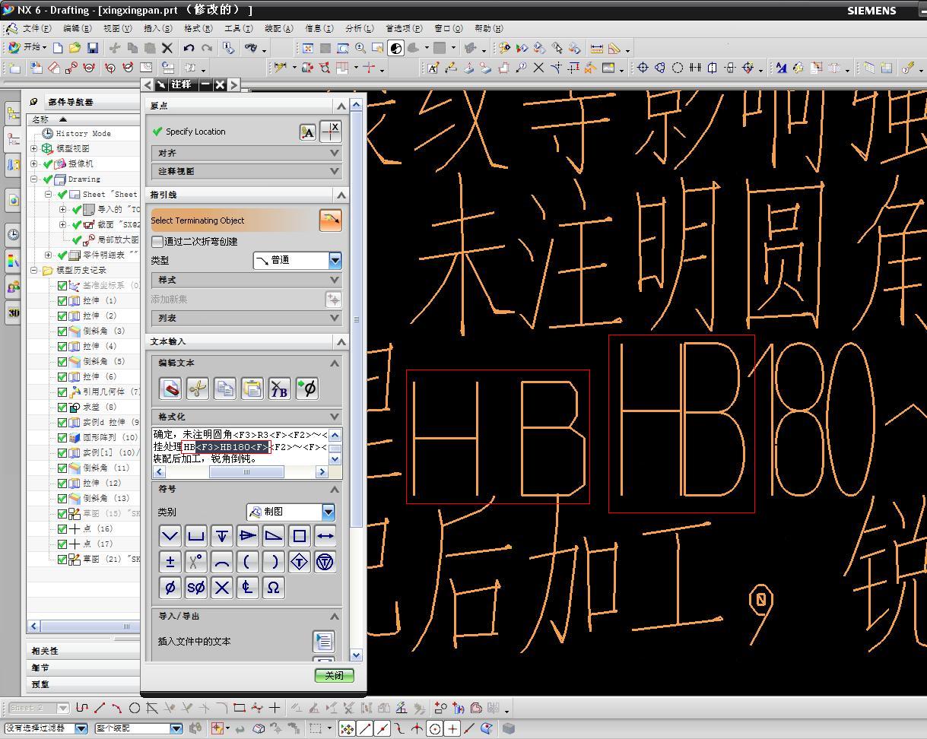Collapse the 符号 section
Image resolution: width=927 pixels, height=739 pixels.
click(x=246, y=489)
